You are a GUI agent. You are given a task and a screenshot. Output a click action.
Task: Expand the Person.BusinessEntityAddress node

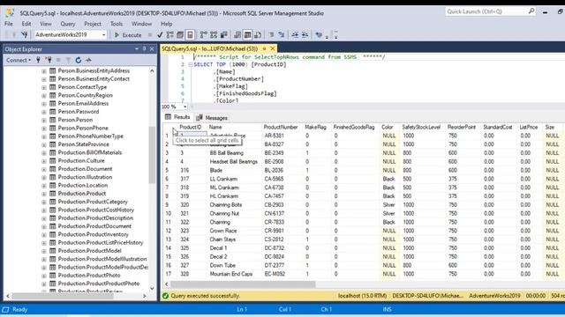[44, 71]
